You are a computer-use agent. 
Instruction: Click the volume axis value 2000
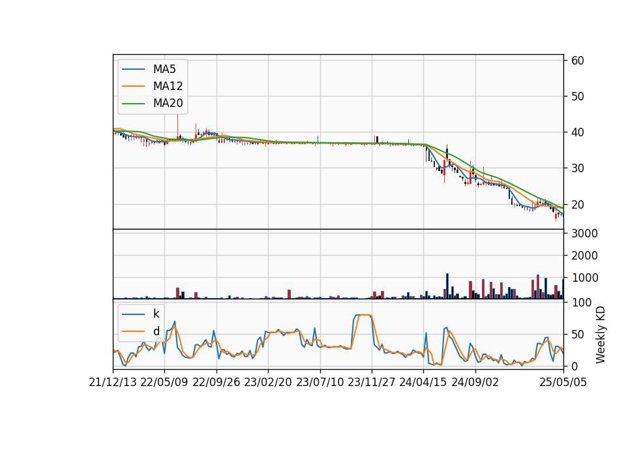tap(584, 256)
